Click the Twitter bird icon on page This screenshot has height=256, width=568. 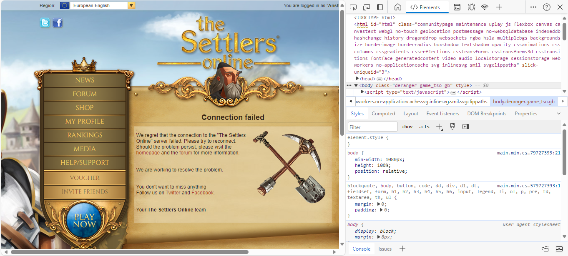coord(45,23)
